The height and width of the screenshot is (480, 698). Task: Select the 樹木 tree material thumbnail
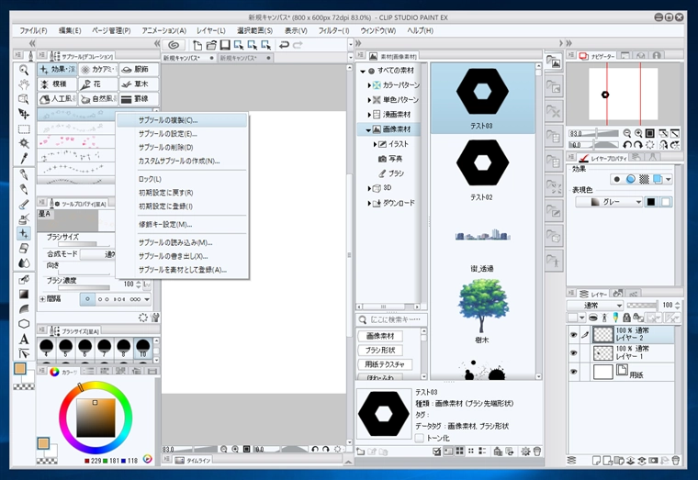point(482,311)
